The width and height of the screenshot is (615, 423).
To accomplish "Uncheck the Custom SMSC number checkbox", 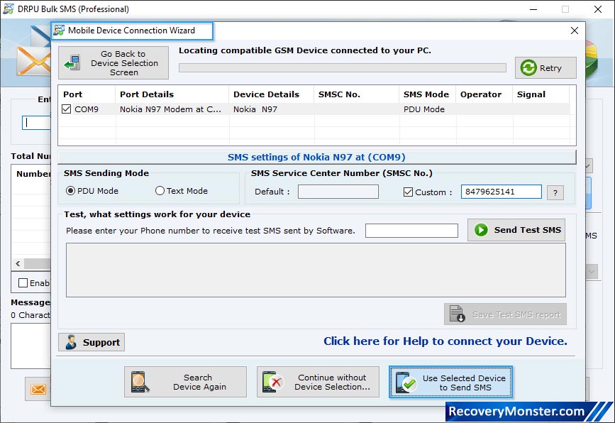I will pos(408,192).
